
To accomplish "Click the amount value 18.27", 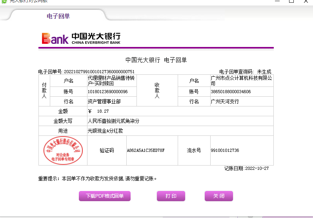I will (103, 111).
